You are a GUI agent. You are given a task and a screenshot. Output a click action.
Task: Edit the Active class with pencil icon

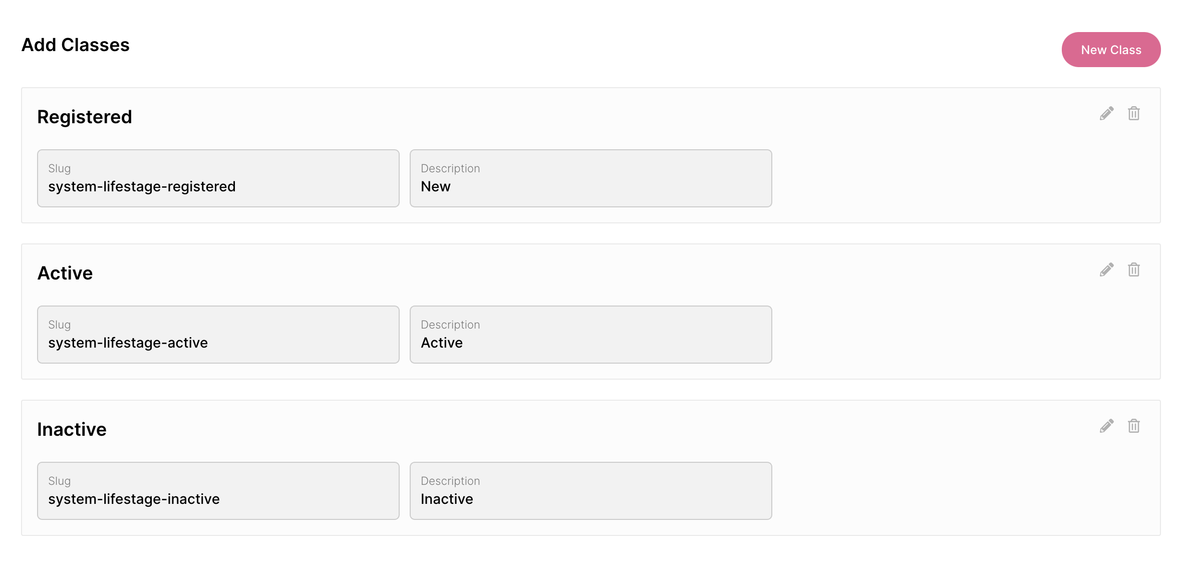tap(1107, 270)
